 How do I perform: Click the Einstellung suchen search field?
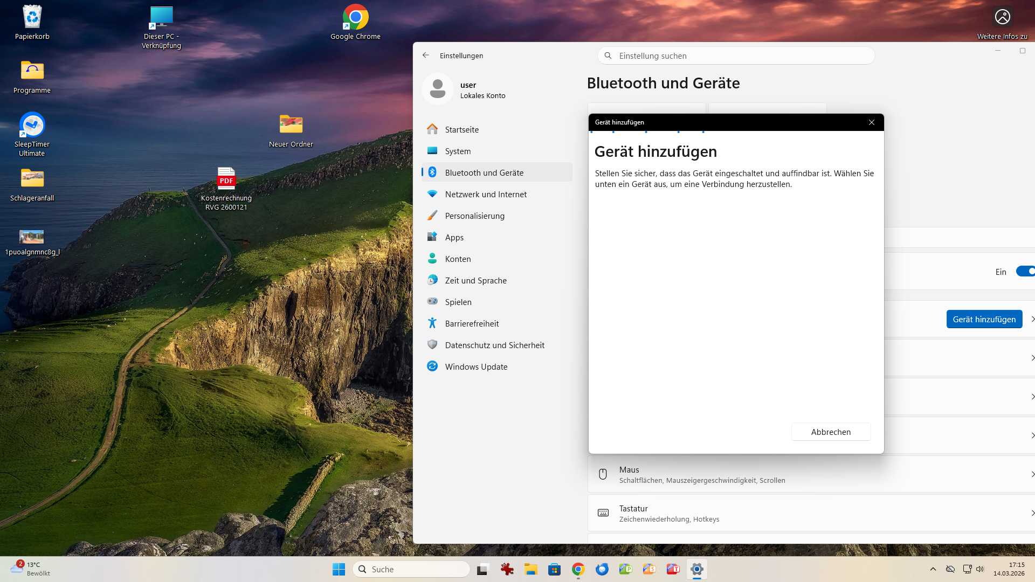736,56
